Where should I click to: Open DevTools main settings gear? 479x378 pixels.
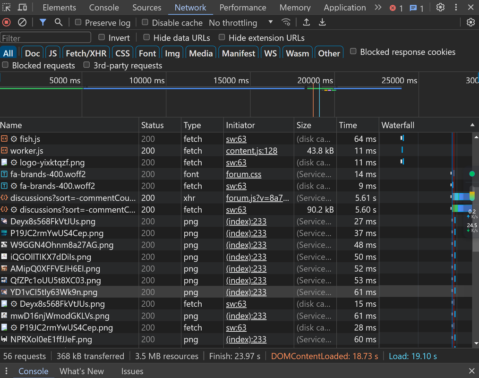[440, 8]
